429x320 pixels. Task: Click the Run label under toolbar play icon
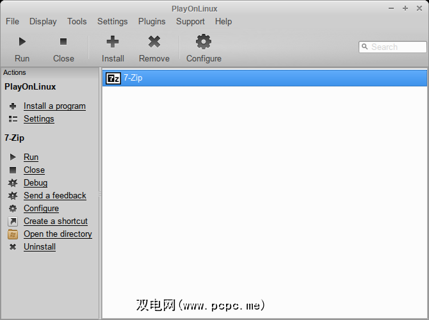point(22,58)
